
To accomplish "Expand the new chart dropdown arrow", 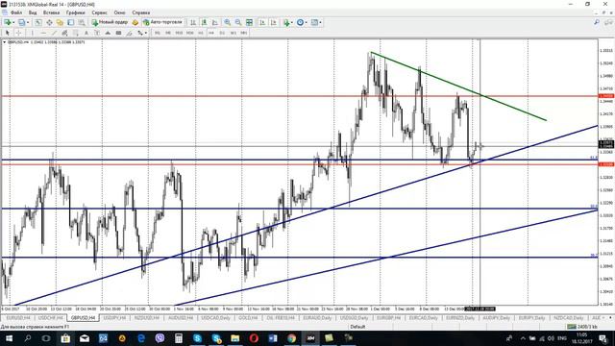I will tap(13, 22).
